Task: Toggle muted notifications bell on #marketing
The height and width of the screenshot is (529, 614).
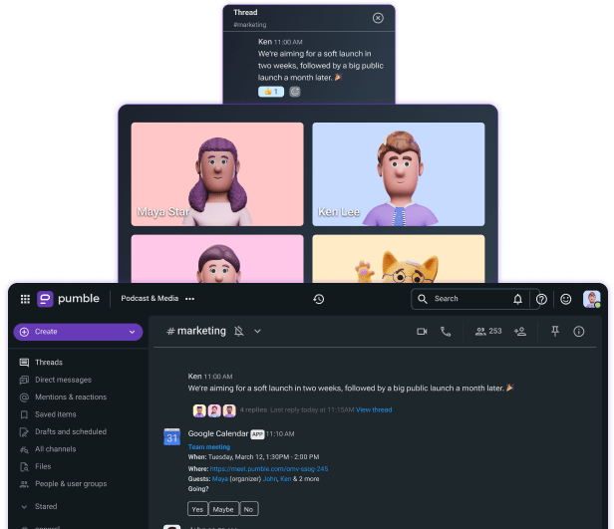Action: 239,332
